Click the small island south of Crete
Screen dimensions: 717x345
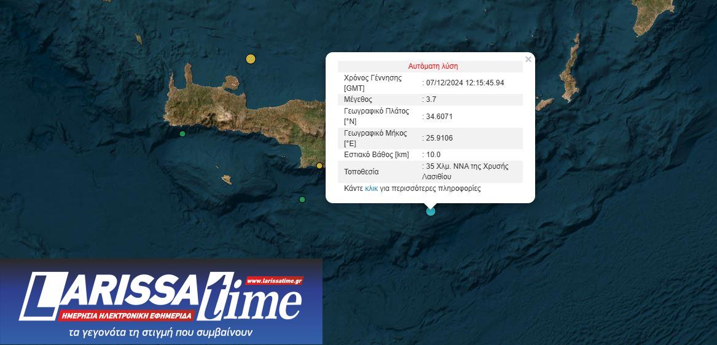tap(227, 179)
